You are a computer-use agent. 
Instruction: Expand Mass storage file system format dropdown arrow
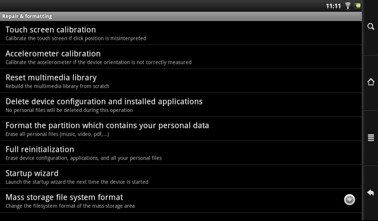click(349, 199)
